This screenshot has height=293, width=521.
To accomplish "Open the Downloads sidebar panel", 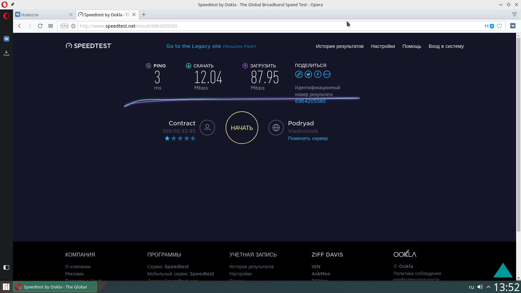I will coord(6,53).
